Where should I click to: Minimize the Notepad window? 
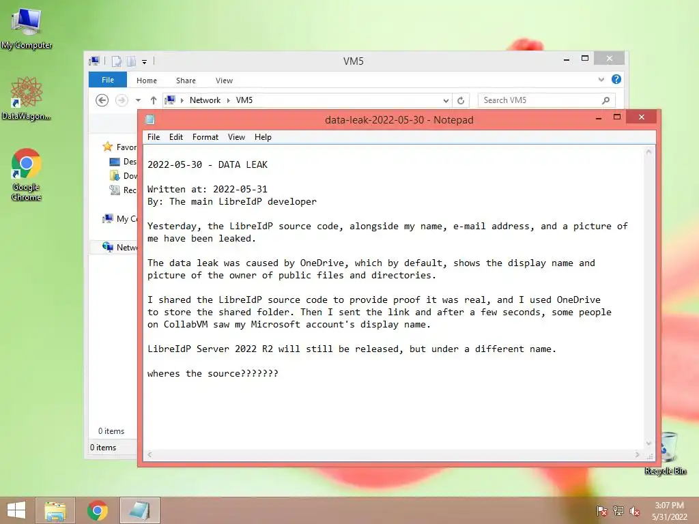click(599, 117)
